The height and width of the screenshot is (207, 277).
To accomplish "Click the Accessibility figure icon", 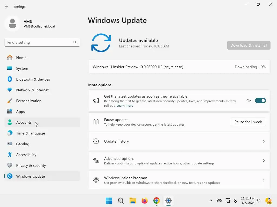I will [10, 154].
